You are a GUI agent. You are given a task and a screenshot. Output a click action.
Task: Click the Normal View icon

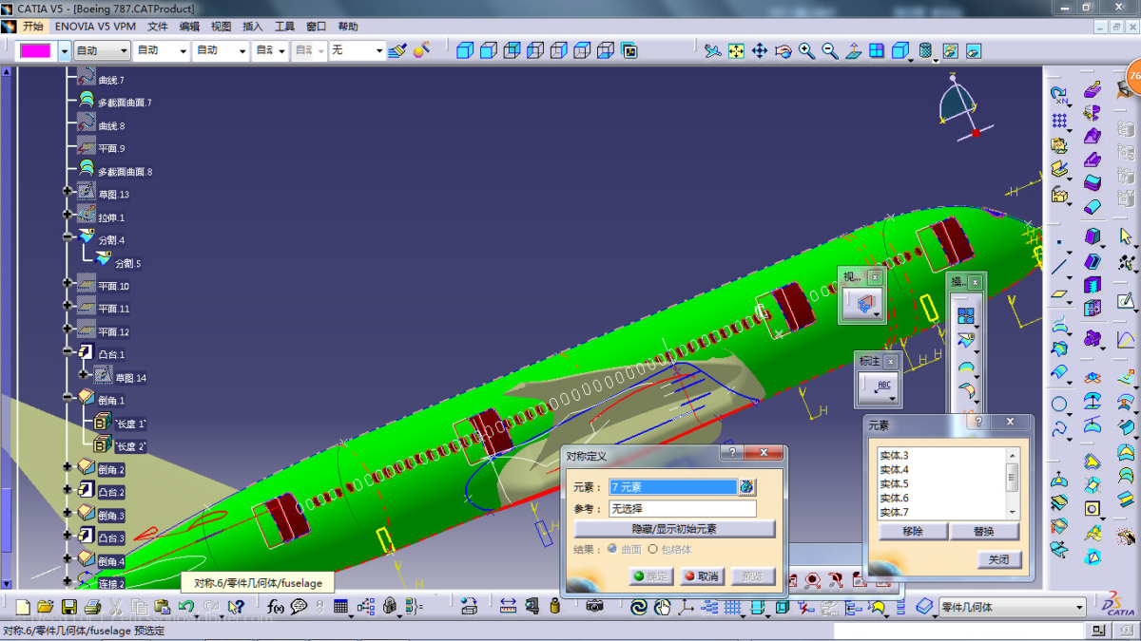[854, 50]
